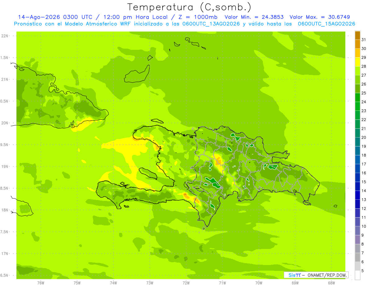The image size is (372, 287).
Task: Select the olive-green swatch between 25 and 26
Action: coord(357,89)
